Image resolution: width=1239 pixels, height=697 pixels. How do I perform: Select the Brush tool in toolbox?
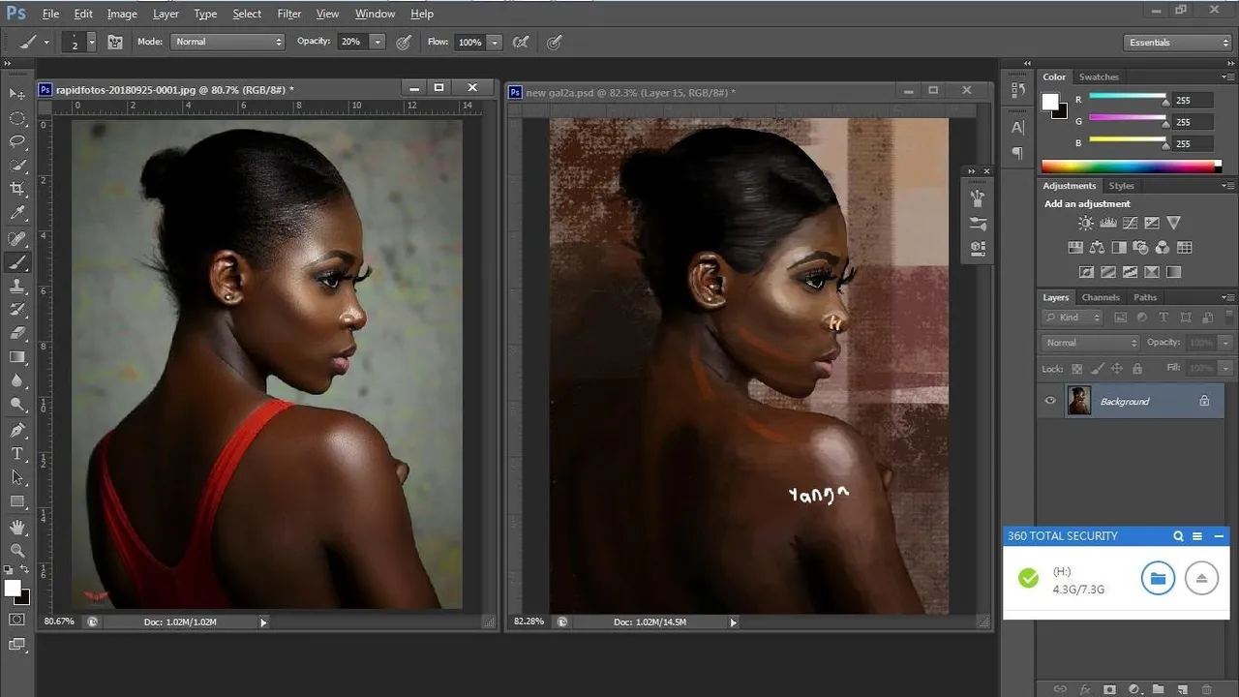(x=17, y=262)
